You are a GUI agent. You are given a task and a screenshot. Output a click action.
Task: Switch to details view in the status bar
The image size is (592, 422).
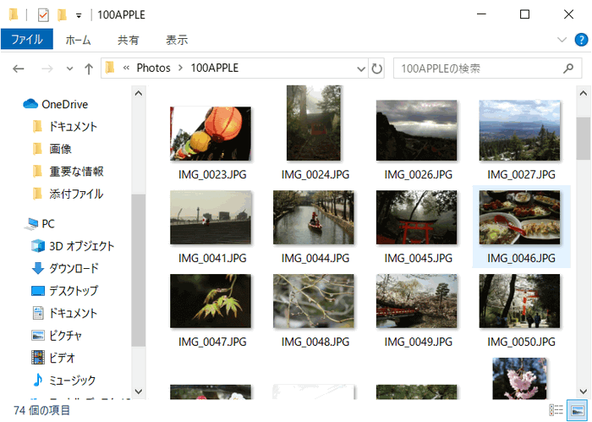click(556, 410)
